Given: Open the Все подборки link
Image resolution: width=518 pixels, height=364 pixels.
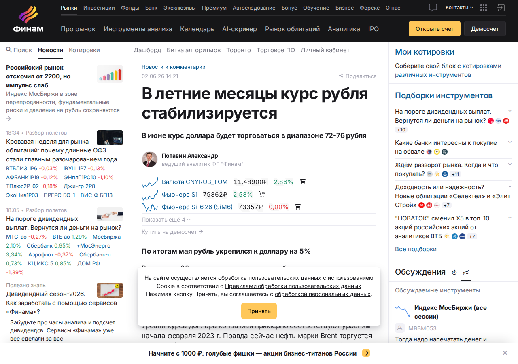Looking at the screenshot, I should pos(416,249).
